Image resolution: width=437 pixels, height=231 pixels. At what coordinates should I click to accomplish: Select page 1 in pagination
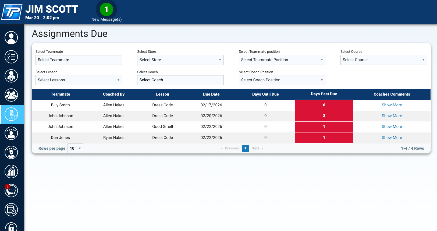(245, 148)
